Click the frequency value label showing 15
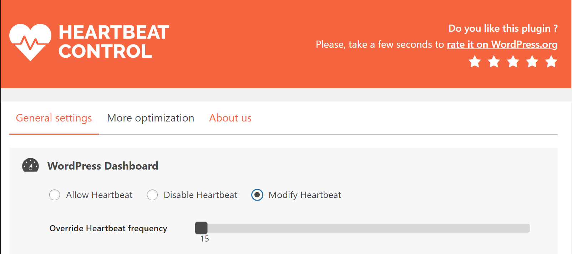This screenshot has width=572, height=254. click(205, 239)
